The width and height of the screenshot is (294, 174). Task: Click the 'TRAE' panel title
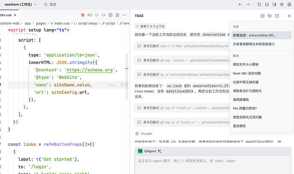[x=139, y=16]
